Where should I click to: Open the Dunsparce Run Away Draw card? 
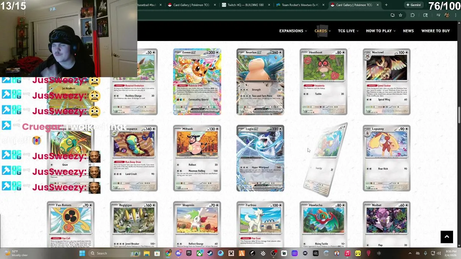coord(134,158)
